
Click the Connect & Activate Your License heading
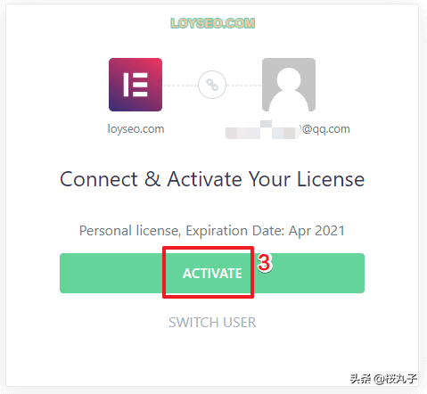(212, 179)
